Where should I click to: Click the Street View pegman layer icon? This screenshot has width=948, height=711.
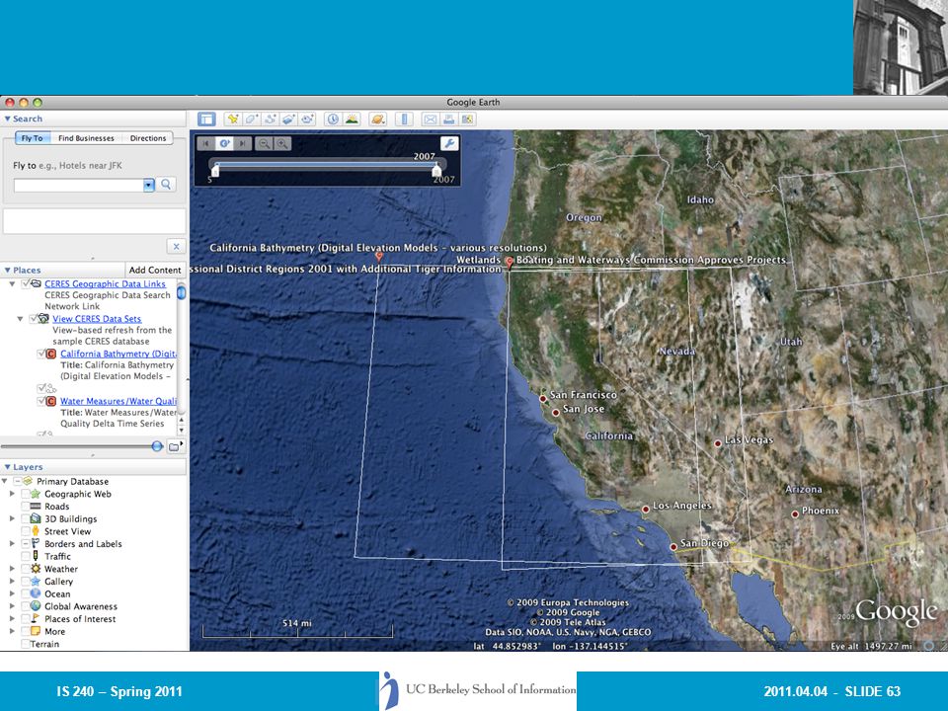36,531
